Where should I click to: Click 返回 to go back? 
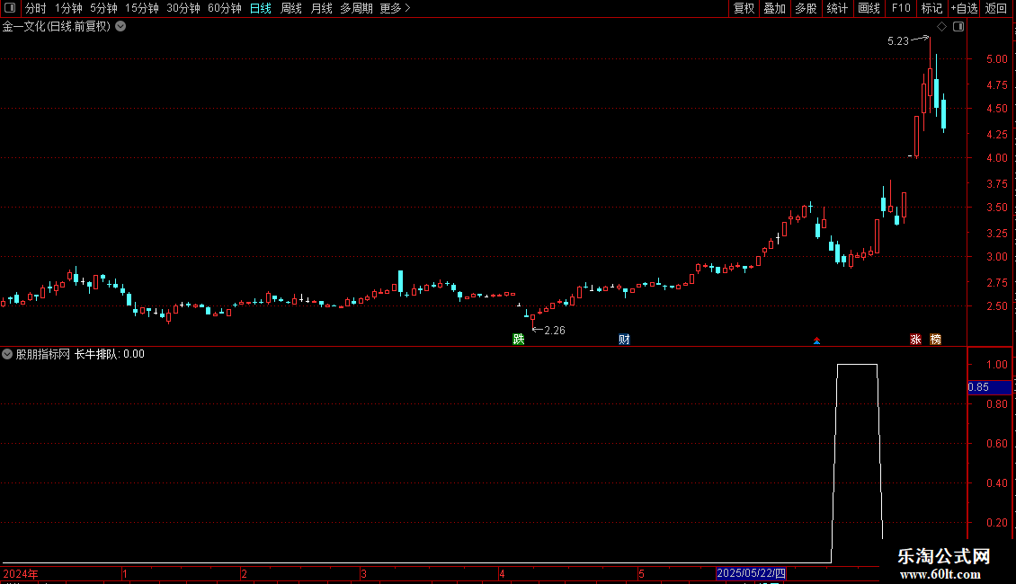(996, 8)
